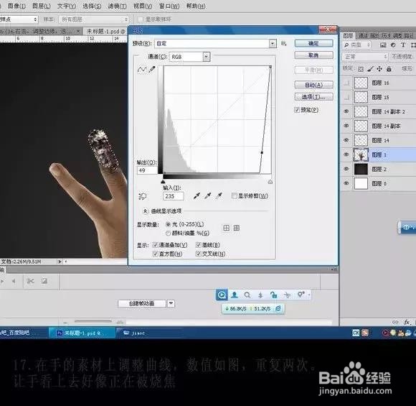The height and width of the screenshot is (406, 416).
Task: Open the sample size dropdown in options bar
Action: tap(19, 19)
